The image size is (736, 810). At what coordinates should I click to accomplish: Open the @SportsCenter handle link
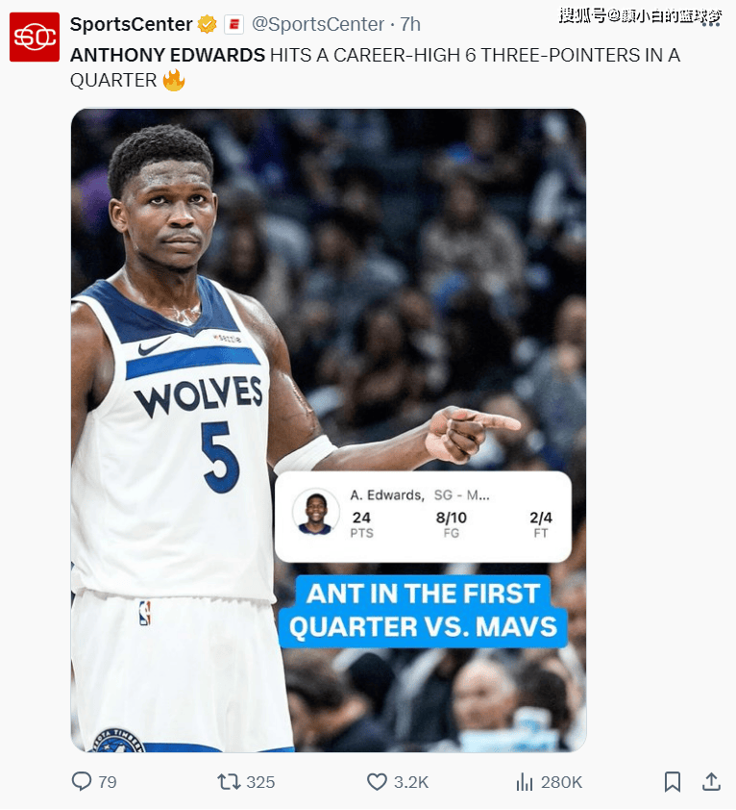318,24
